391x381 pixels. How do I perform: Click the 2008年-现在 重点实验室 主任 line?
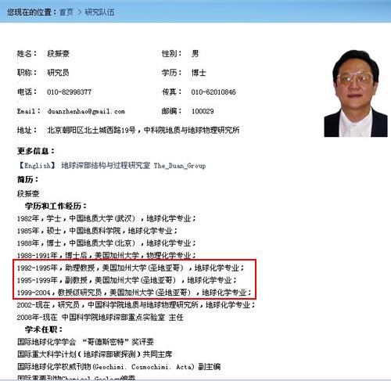100,317
